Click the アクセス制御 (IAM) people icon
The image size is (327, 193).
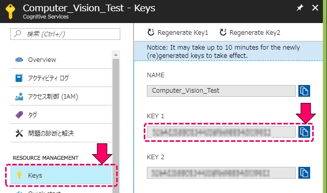[x=19, y=97]
